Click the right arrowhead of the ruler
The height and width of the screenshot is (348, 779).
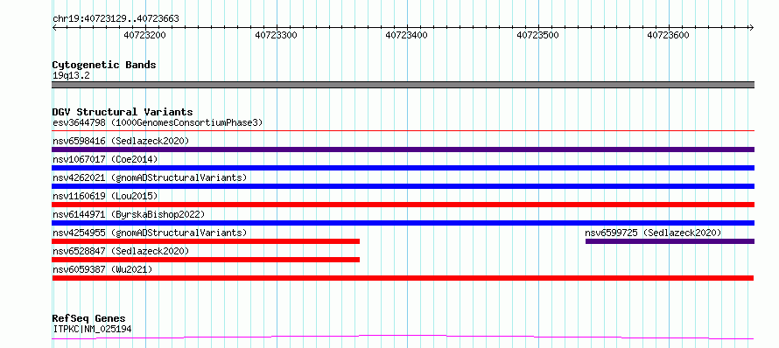(752, 28)
